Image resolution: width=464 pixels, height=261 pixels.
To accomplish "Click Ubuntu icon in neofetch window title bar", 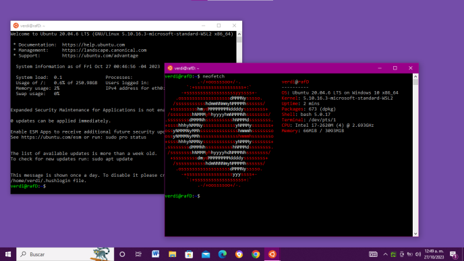I will (x=170, y=68).
